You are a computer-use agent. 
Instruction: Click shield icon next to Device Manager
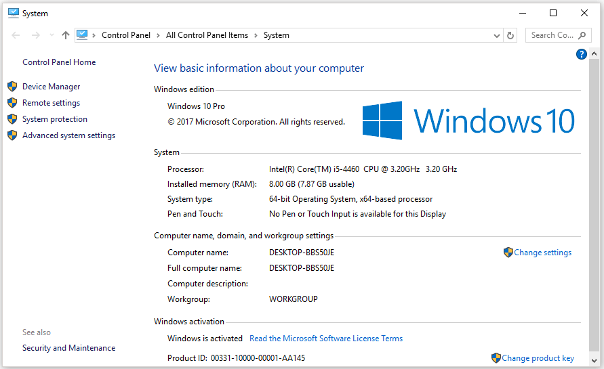point(12,87)
